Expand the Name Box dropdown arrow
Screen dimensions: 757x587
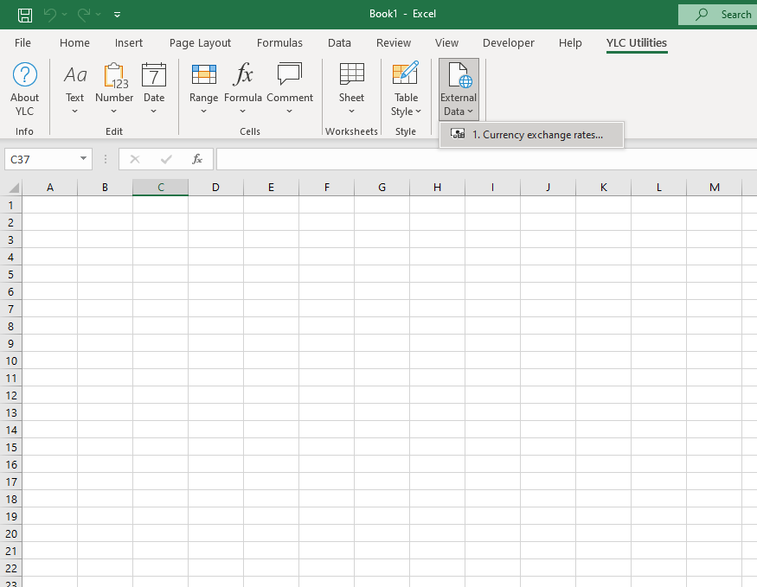click(84, 159)
